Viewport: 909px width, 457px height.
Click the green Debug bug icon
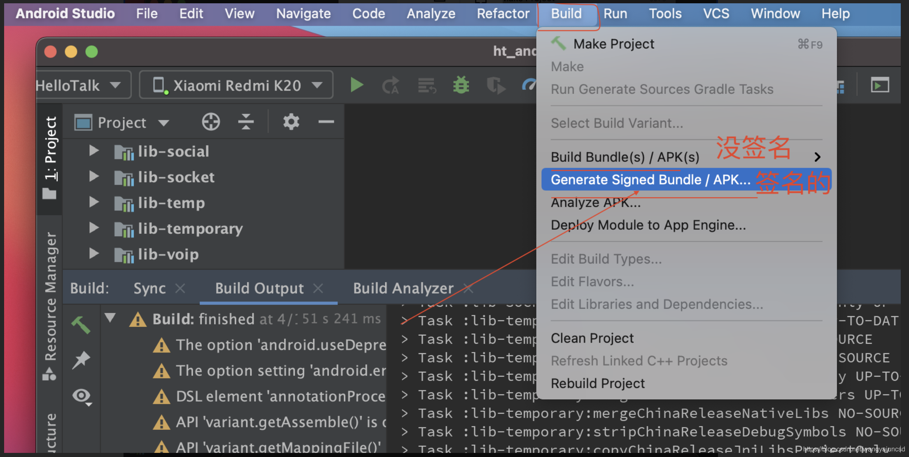(x=461, y=85)
